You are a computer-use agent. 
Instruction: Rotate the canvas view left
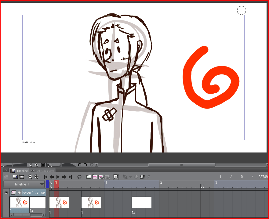79,165
